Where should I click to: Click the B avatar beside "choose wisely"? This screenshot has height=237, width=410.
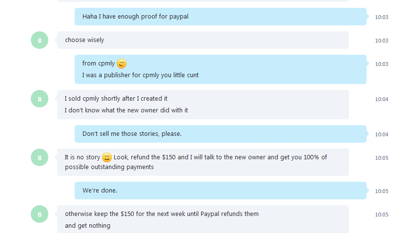(40, 40)
